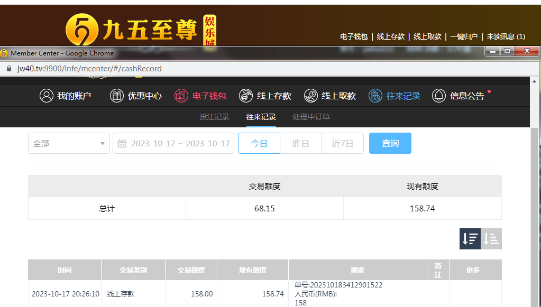Open 线上存款 link in top header

coord(391,36)
